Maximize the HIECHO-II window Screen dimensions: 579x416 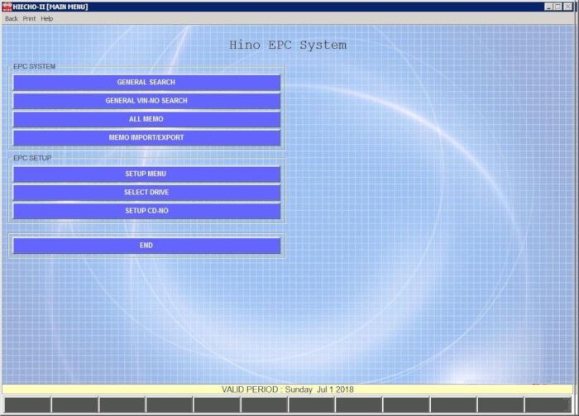[x=558, y=7]
